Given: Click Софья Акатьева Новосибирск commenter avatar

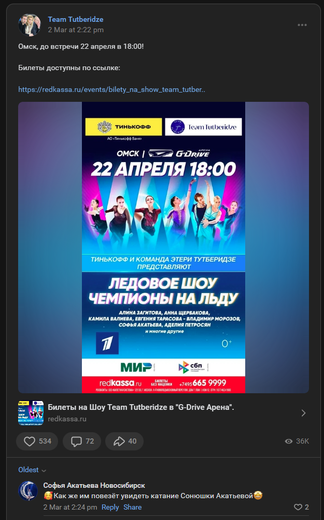Looking at the screenshot, I should click(x=28, y=491).
